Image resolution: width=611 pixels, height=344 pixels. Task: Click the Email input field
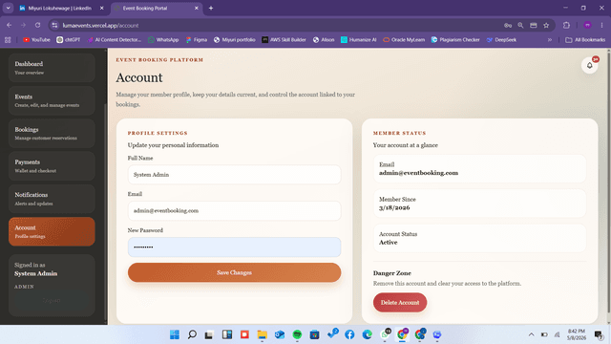click(x=234, y=210)
